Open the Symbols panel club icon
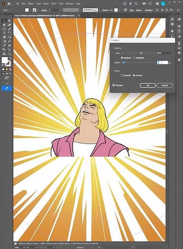The height and width of the screenshot is (249, 183). (x=179, y=52)
